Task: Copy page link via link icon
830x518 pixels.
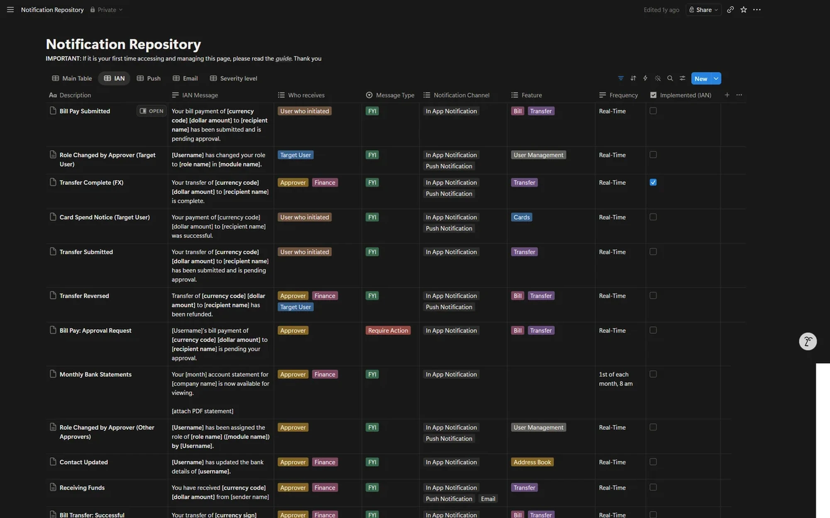Action: tap(730, 10)
